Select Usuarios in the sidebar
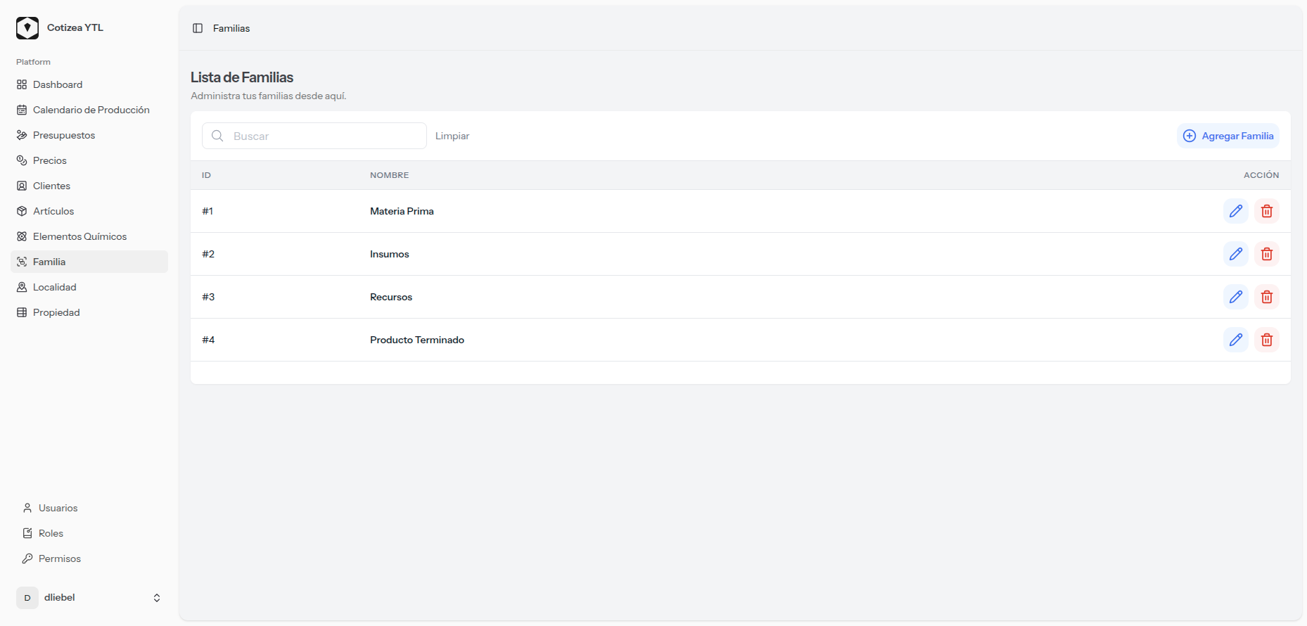The image size is (1307, 626). tap(58, 508)
